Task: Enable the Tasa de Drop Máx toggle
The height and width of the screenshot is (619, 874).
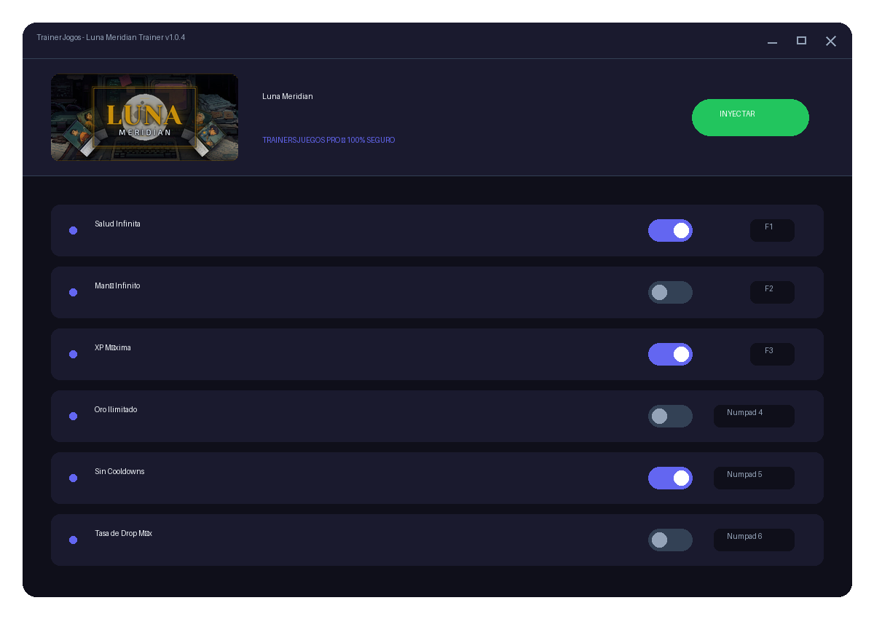Action: point(670,540)
